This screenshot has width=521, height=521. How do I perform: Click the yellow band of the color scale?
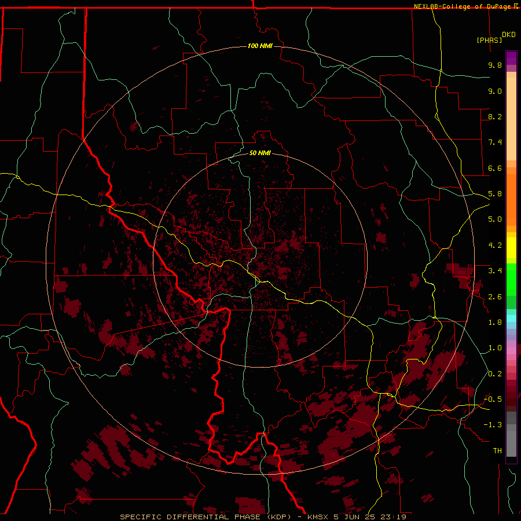tap(511, 248)
